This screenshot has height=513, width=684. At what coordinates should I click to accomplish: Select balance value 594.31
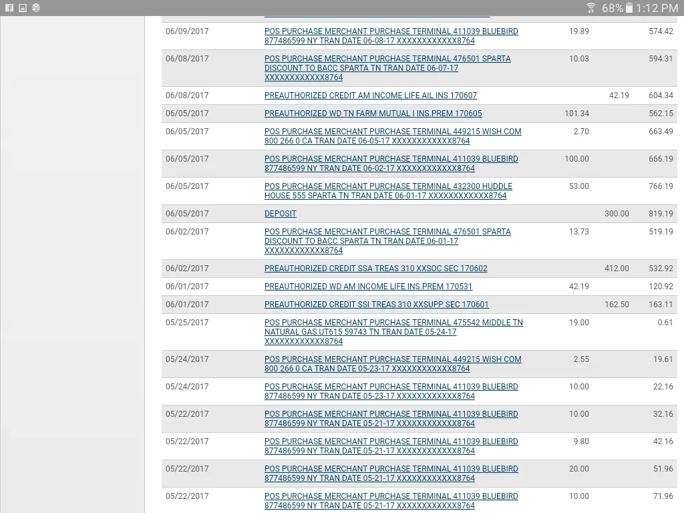[x=661, y=59]
